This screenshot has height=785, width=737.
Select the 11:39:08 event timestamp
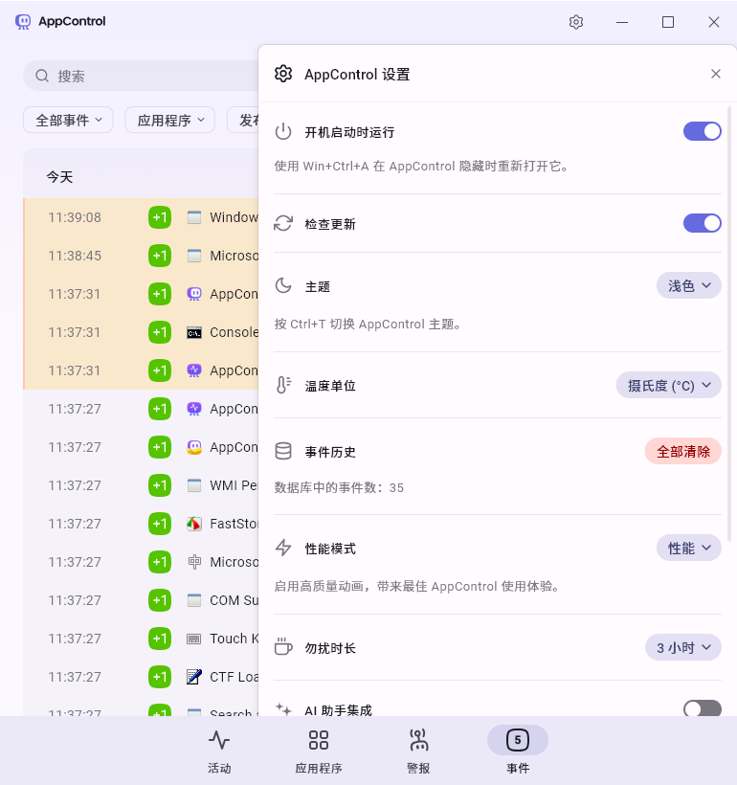(75, 217)
